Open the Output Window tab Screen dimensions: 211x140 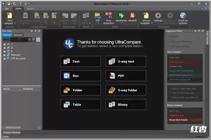click(12, 132)
